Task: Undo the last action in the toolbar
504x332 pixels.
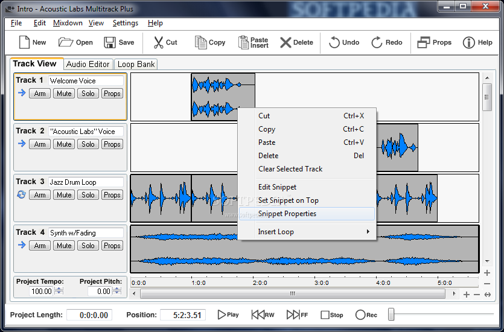Action: (343, 42)
